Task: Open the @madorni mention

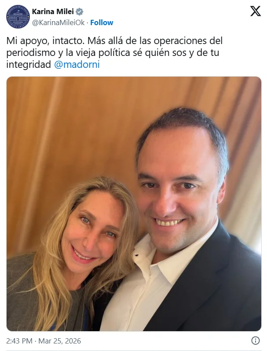Action: click(x=77, y=65)
